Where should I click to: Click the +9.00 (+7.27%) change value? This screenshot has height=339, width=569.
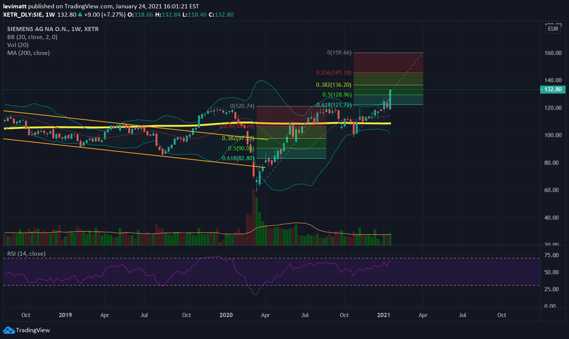(x=104, y=15)
